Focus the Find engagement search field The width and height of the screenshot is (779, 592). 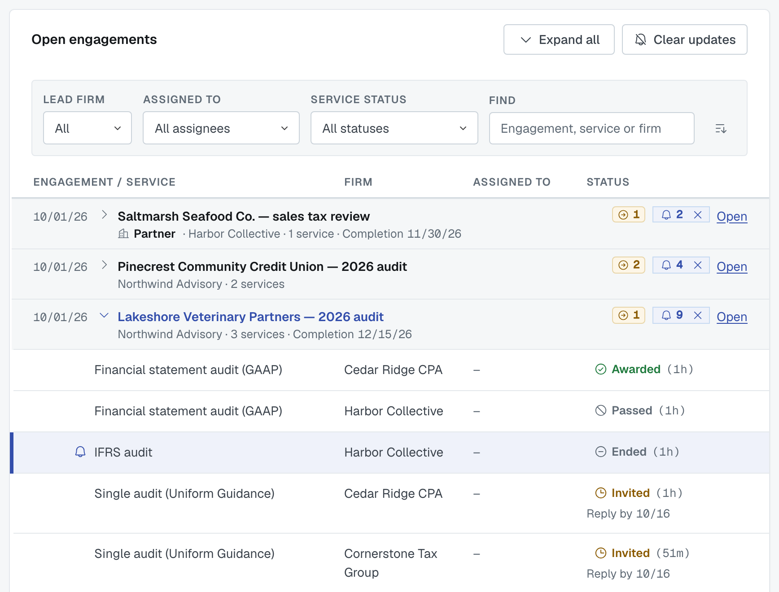[592, 128]
